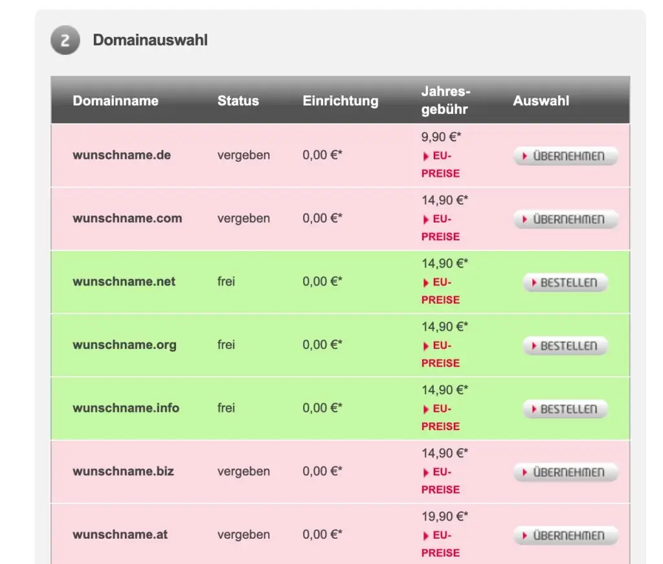Click the Status column header
663x564 pixels.
[x=238, y=100]
